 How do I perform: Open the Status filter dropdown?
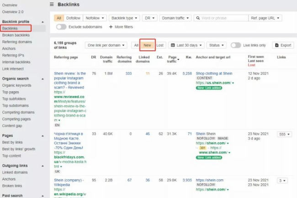coord(216,45)
